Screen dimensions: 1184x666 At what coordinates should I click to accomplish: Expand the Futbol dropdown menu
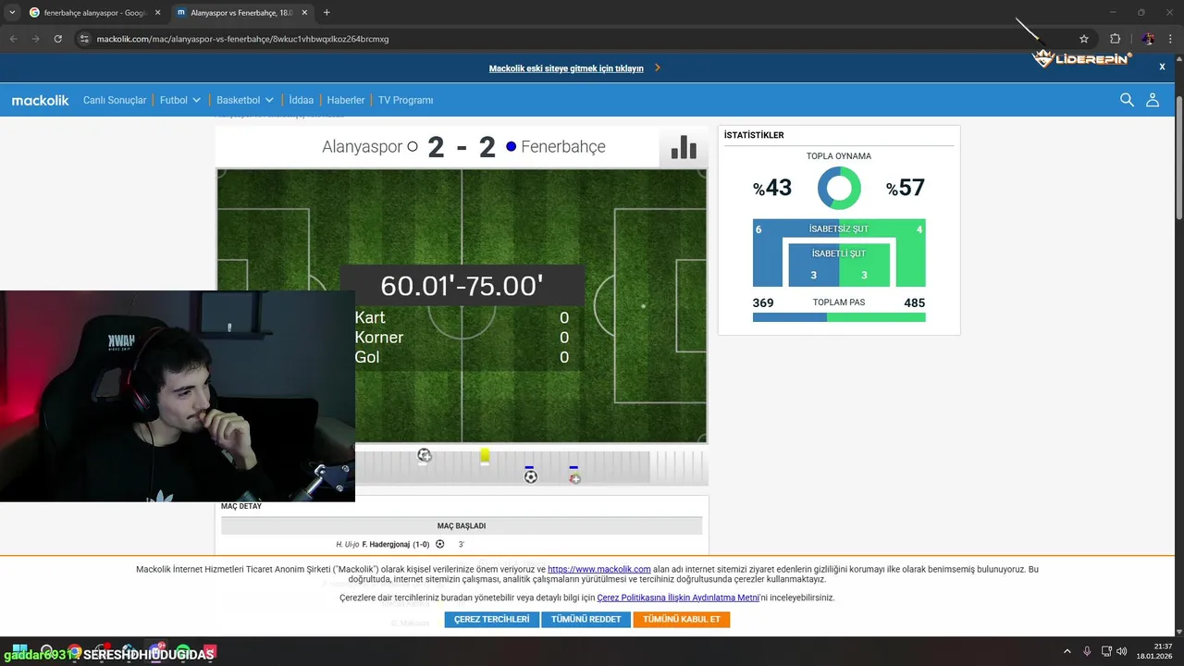pos(180,100)
